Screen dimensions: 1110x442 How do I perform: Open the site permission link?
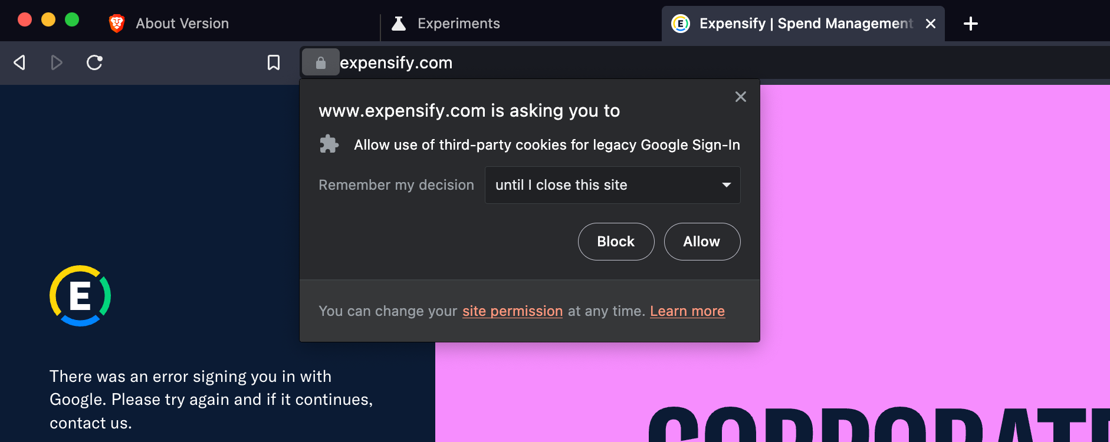pos(513,311)
